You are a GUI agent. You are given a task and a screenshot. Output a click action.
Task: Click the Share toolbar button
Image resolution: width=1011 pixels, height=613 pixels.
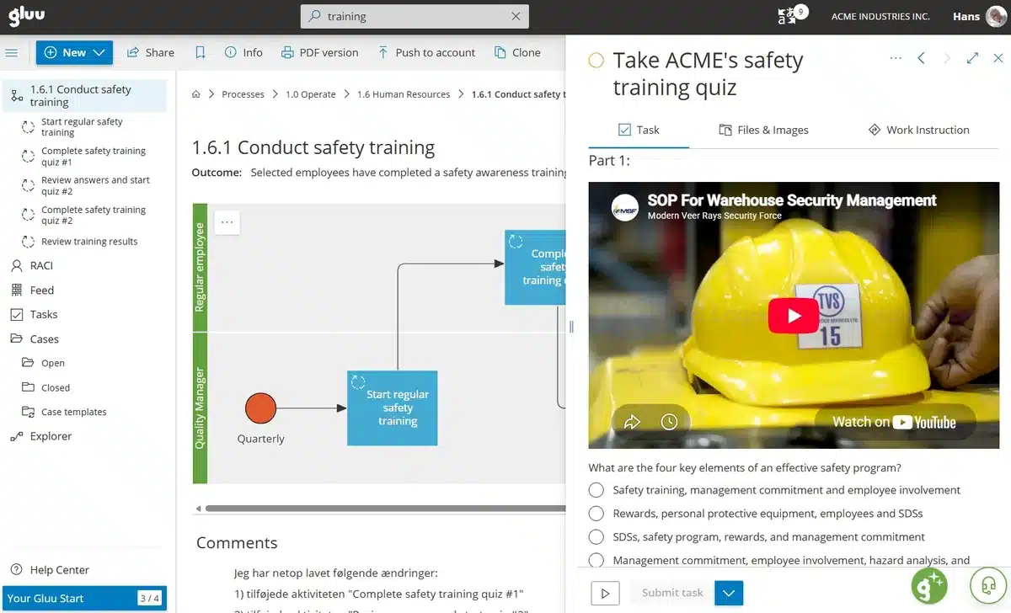point(151,52)
